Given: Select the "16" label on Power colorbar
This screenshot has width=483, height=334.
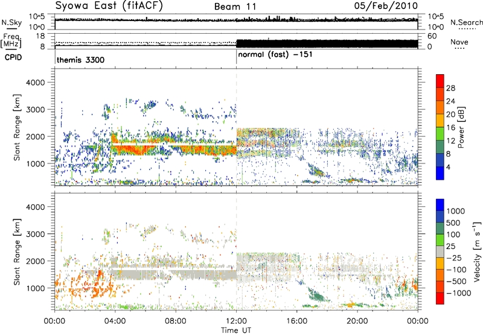Looking at the screenshot, I should pos(450,128).
